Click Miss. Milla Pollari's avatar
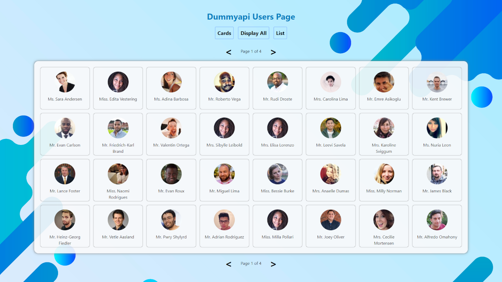The width and height of the screenshot is (502, 282). coord(278,220)
